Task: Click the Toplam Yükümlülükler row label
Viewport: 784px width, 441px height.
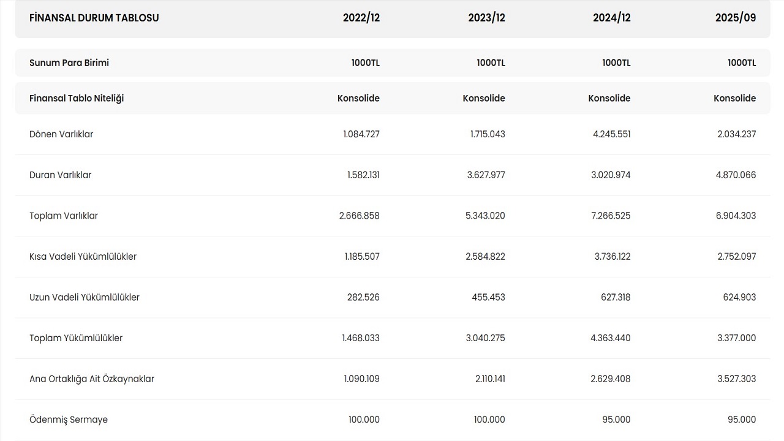Action: pyautogui.click(x=76, y=338)
